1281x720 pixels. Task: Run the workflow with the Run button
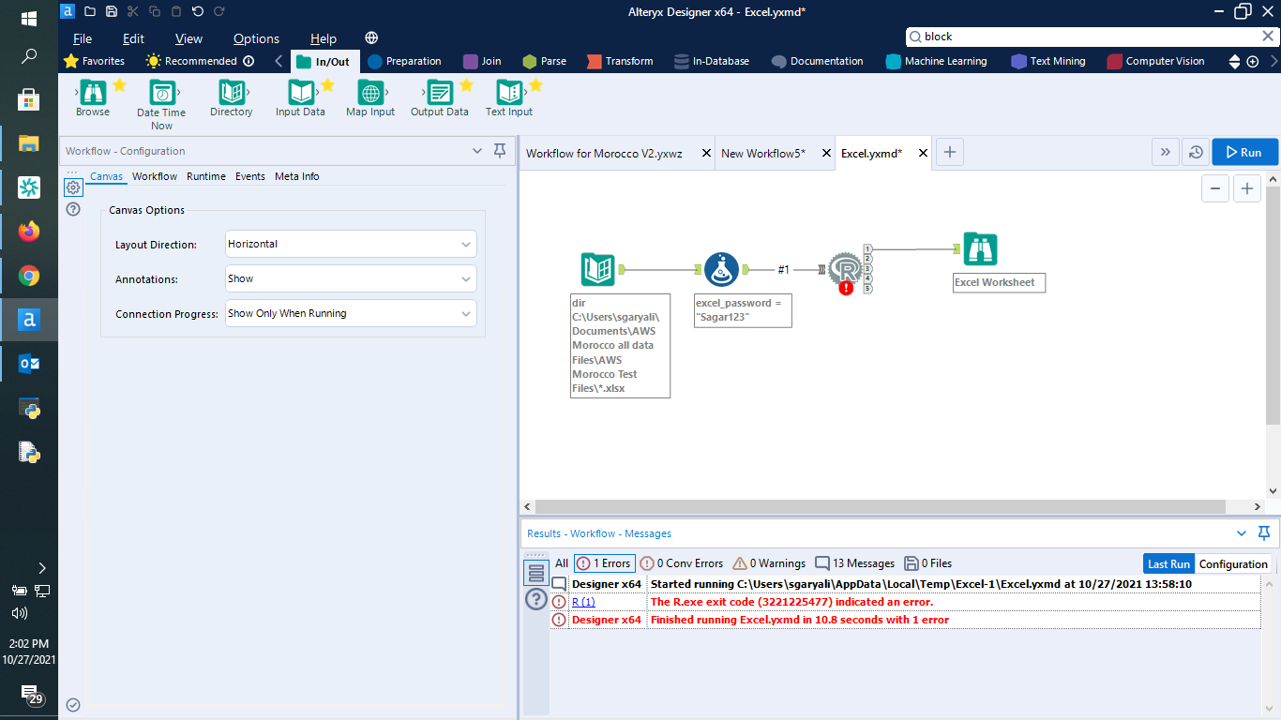click(1244, 151)
